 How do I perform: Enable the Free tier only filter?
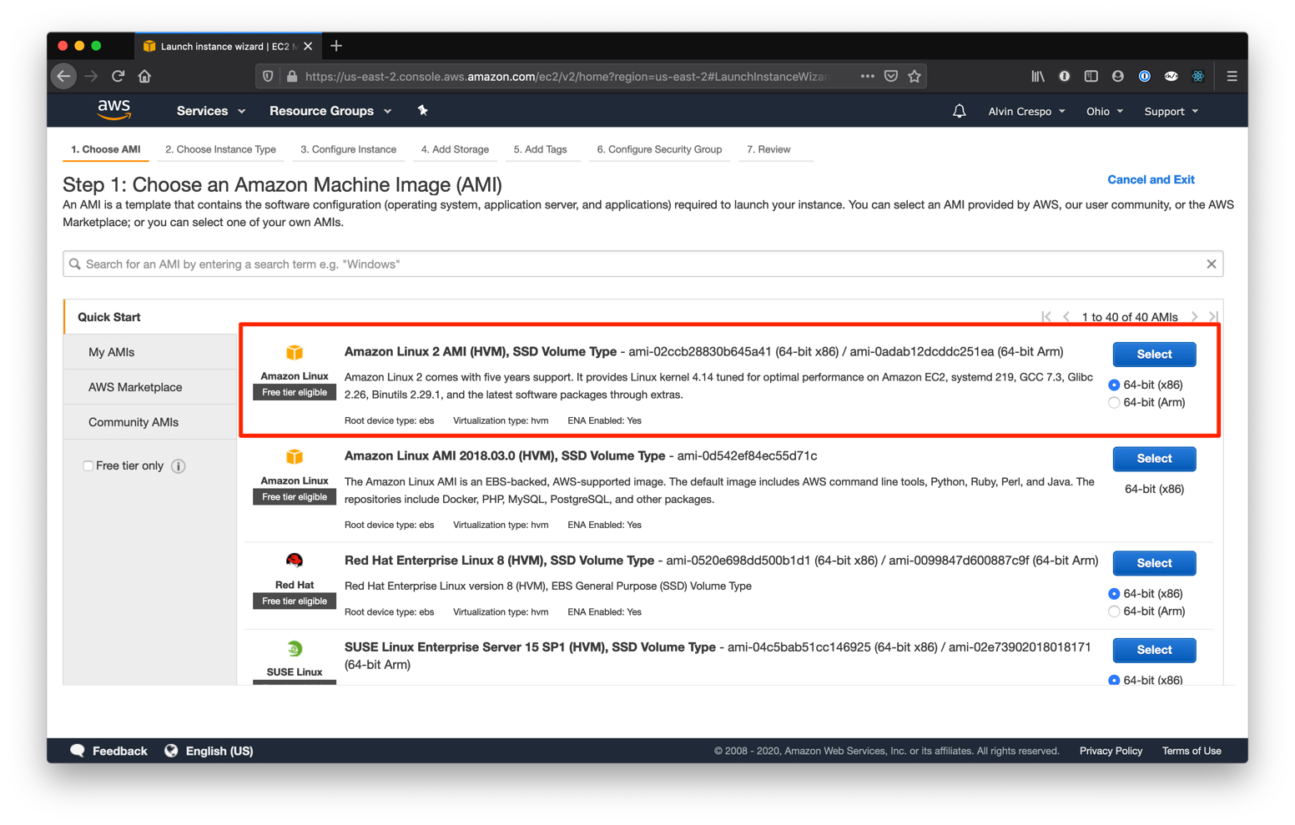(x=88, y=465)
